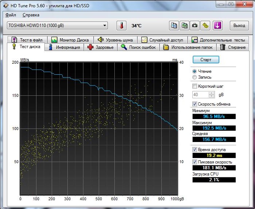Open the Файл menu
This screenshot has width=255, height=209.
(11, 15)
